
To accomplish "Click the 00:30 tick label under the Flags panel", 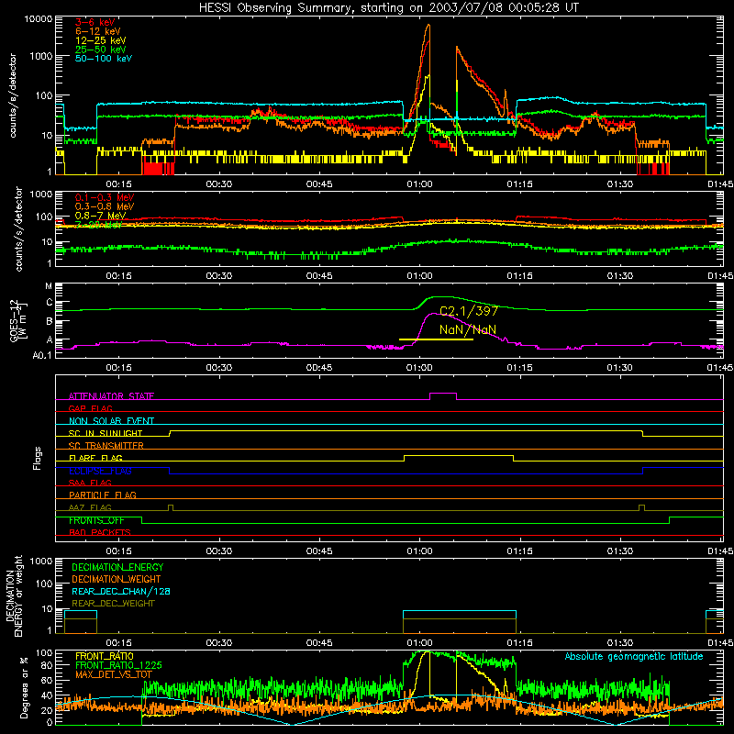I will coord(218,551).
